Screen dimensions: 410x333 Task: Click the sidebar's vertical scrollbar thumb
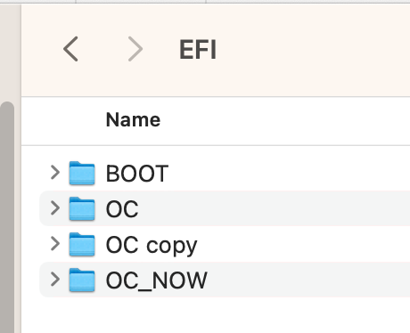7,216
